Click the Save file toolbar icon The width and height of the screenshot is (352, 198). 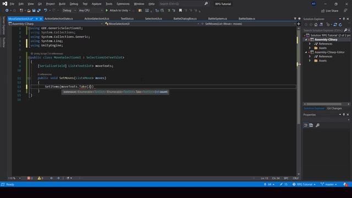(x=34, y=10)
